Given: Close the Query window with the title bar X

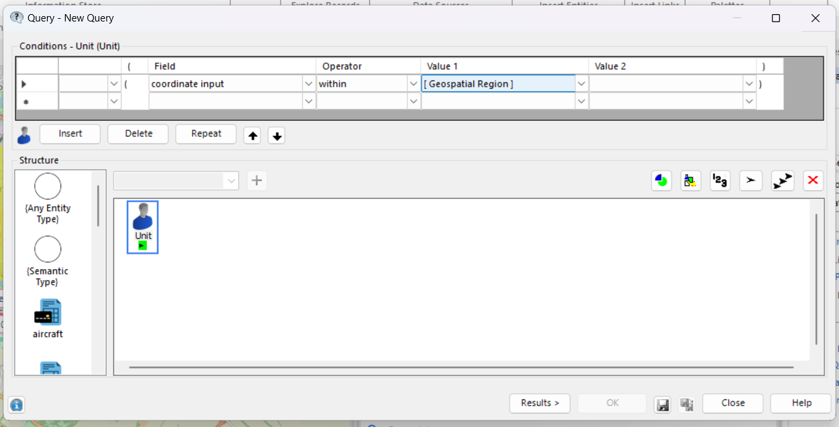Looking at the screenshot, I should [x=816, y=18].
